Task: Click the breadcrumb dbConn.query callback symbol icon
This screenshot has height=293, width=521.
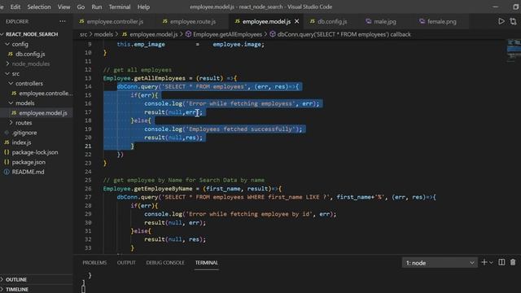Action: coord(273,34)
